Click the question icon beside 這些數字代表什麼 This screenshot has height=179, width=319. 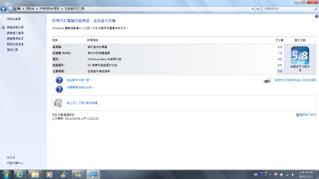coord(59,80)
